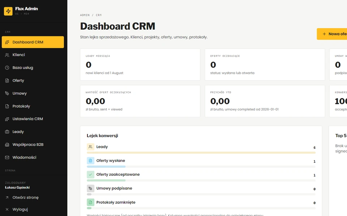Screen dimensions: 347x216
Task: Click the Wiadomości envelope icon
Action: [x=7, y=157]
